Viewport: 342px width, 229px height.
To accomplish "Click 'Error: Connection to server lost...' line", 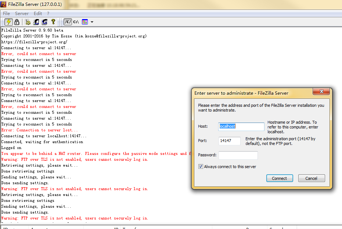I will (39, 130).
